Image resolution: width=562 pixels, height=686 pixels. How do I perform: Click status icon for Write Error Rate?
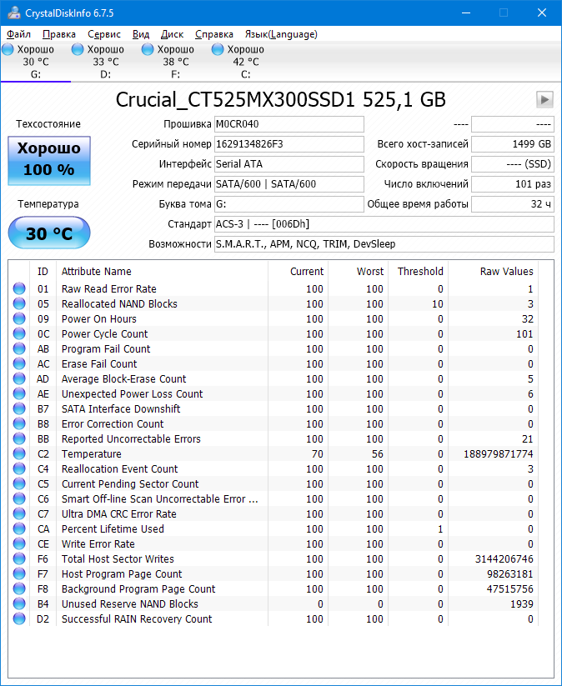(x=19, y=543)
